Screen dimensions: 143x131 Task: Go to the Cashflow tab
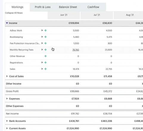[93, 7]
